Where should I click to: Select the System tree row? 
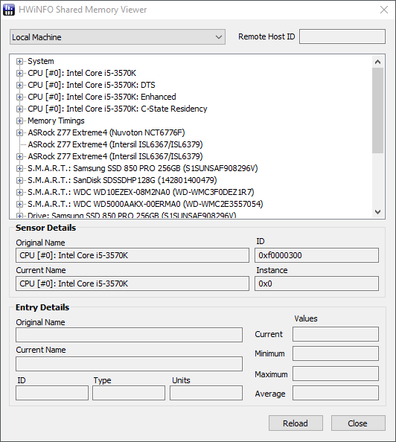(x=41, y=61)
